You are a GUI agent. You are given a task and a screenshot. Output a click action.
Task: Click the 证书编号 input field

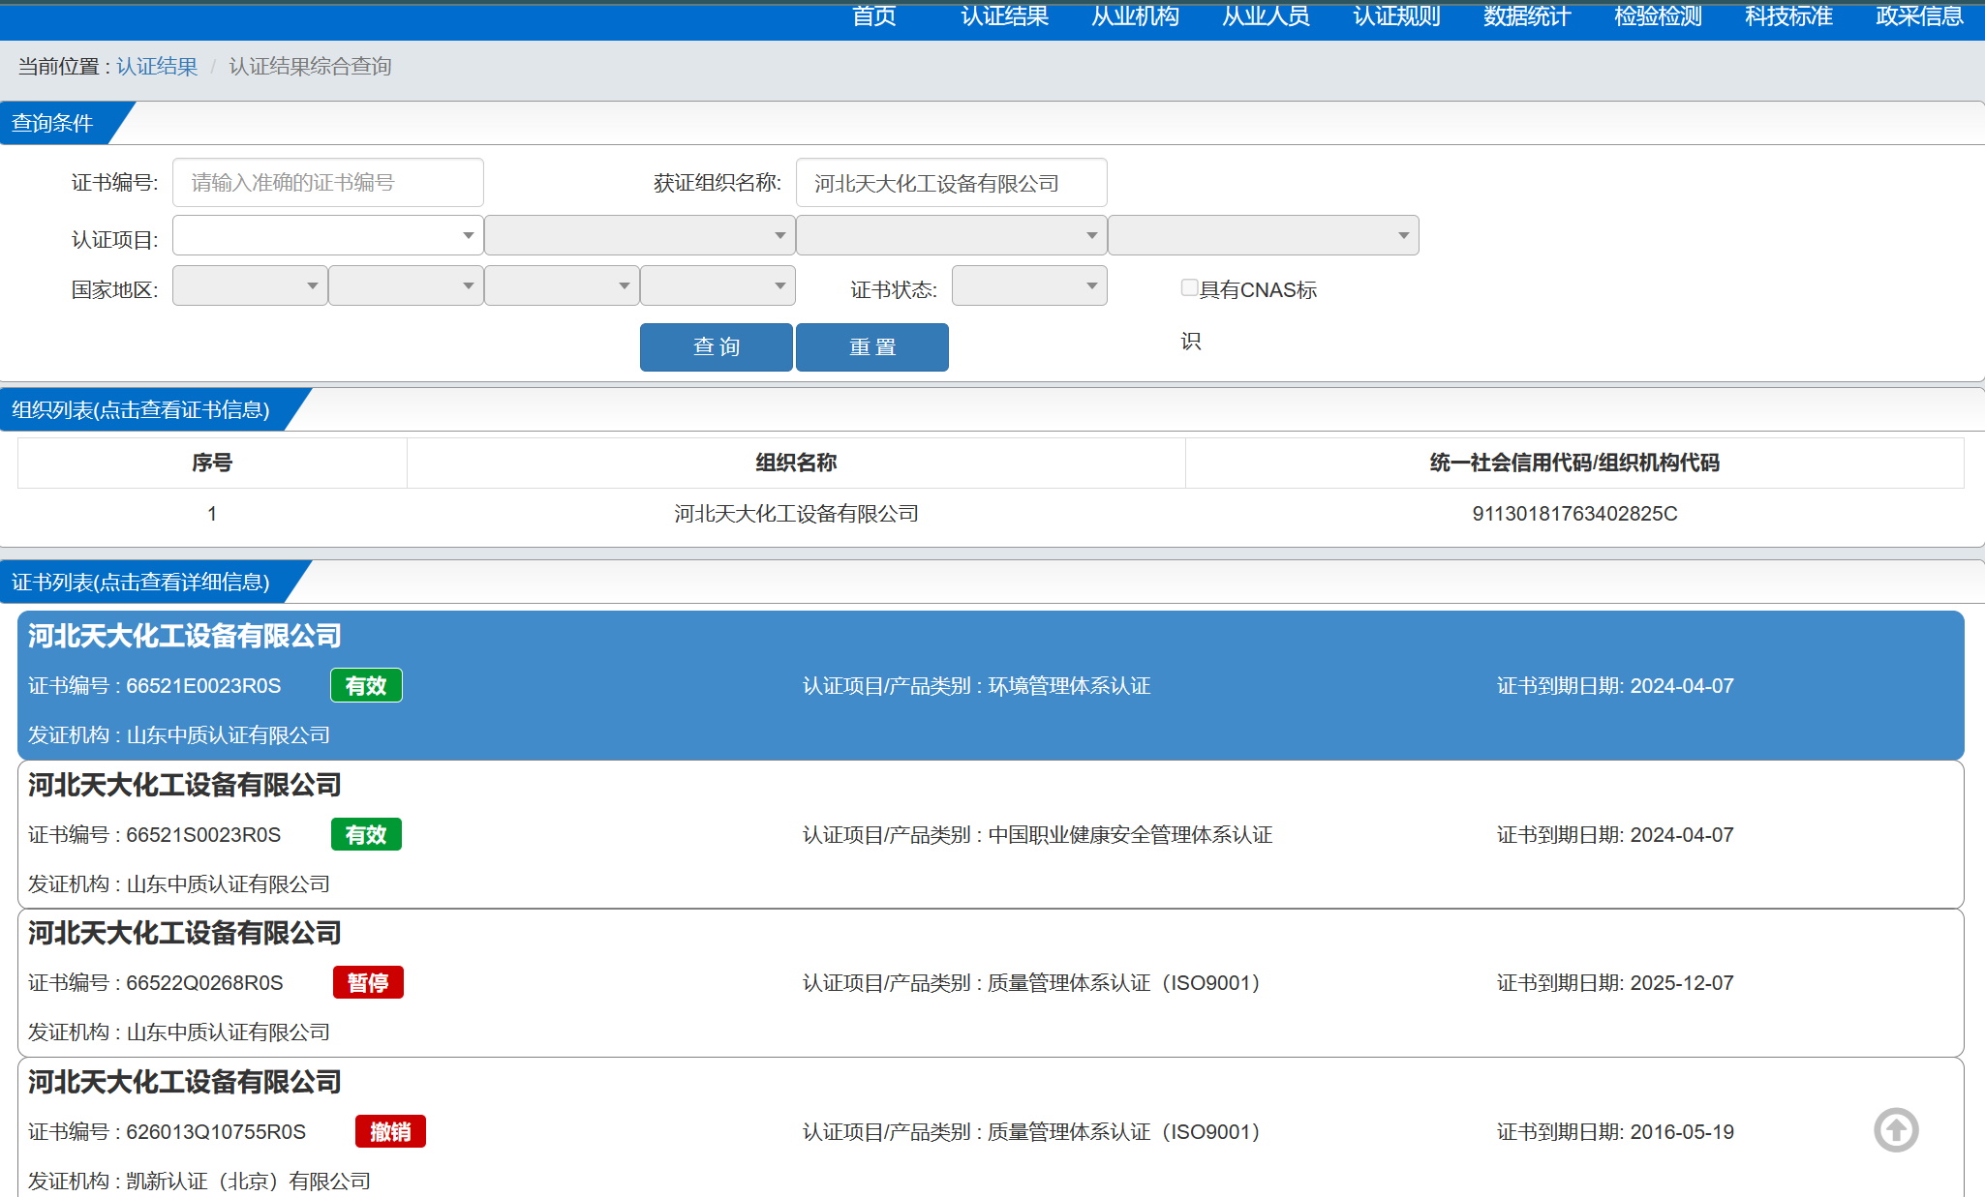328,182
